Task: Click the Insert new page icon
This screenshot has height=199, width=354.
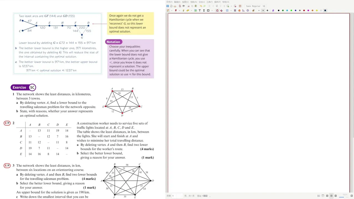Action: click(x=228, y=6)
